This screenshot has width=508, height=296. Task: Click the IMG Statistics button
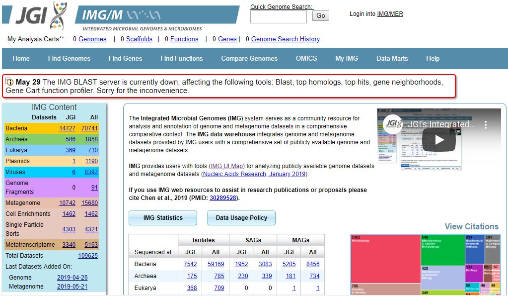click(163, 218)
